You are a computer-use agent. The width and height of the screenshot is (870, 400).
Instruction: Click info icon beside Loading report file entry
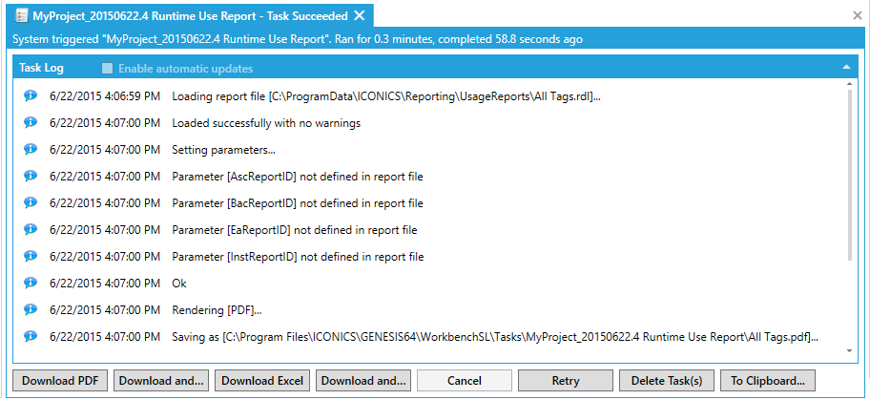coord(30,95)
